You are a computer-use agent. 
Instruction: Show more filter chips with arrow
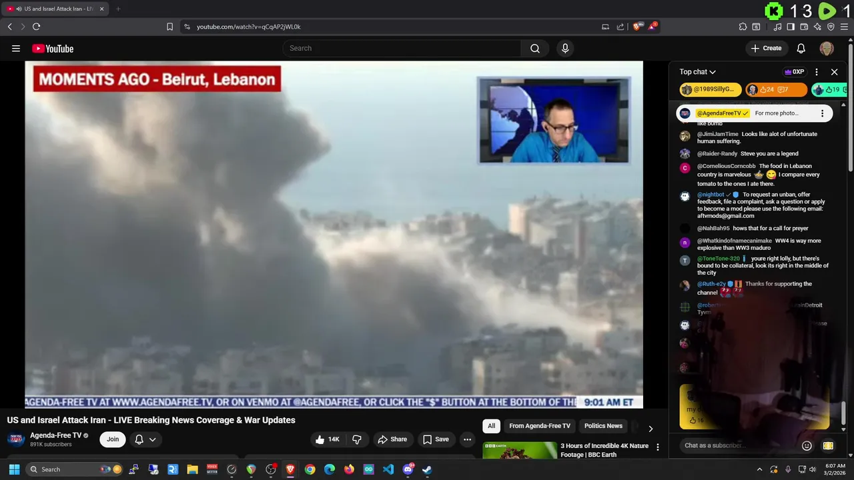point(651,429)
